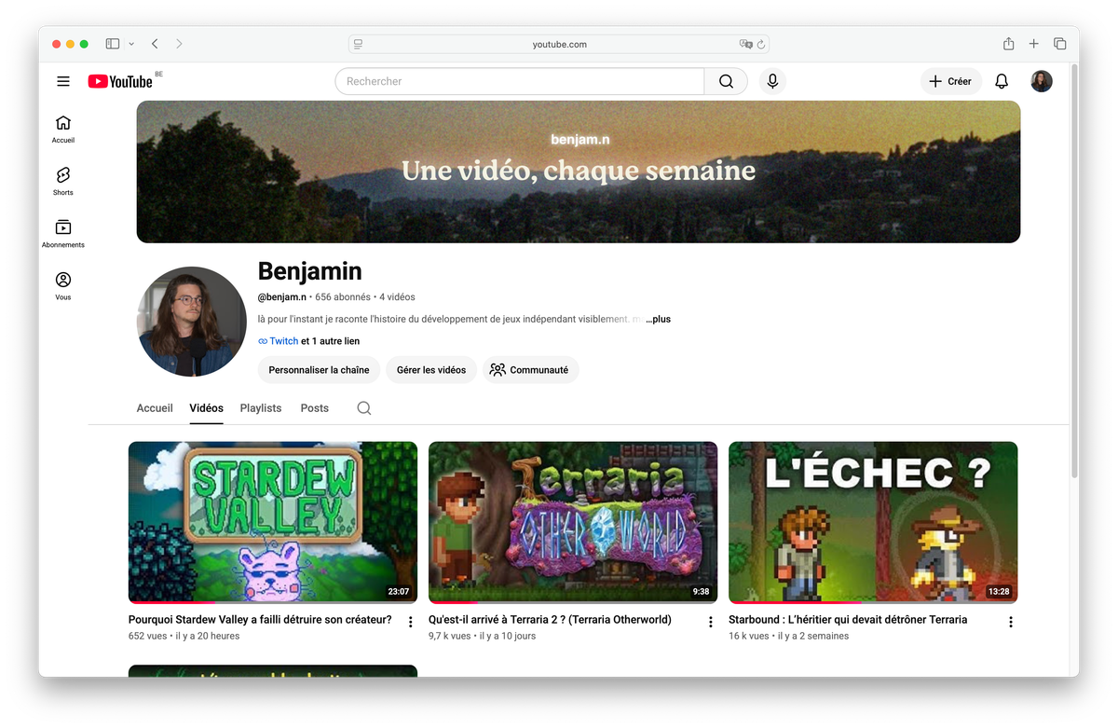Click the channel profile picture

(192, 322)
